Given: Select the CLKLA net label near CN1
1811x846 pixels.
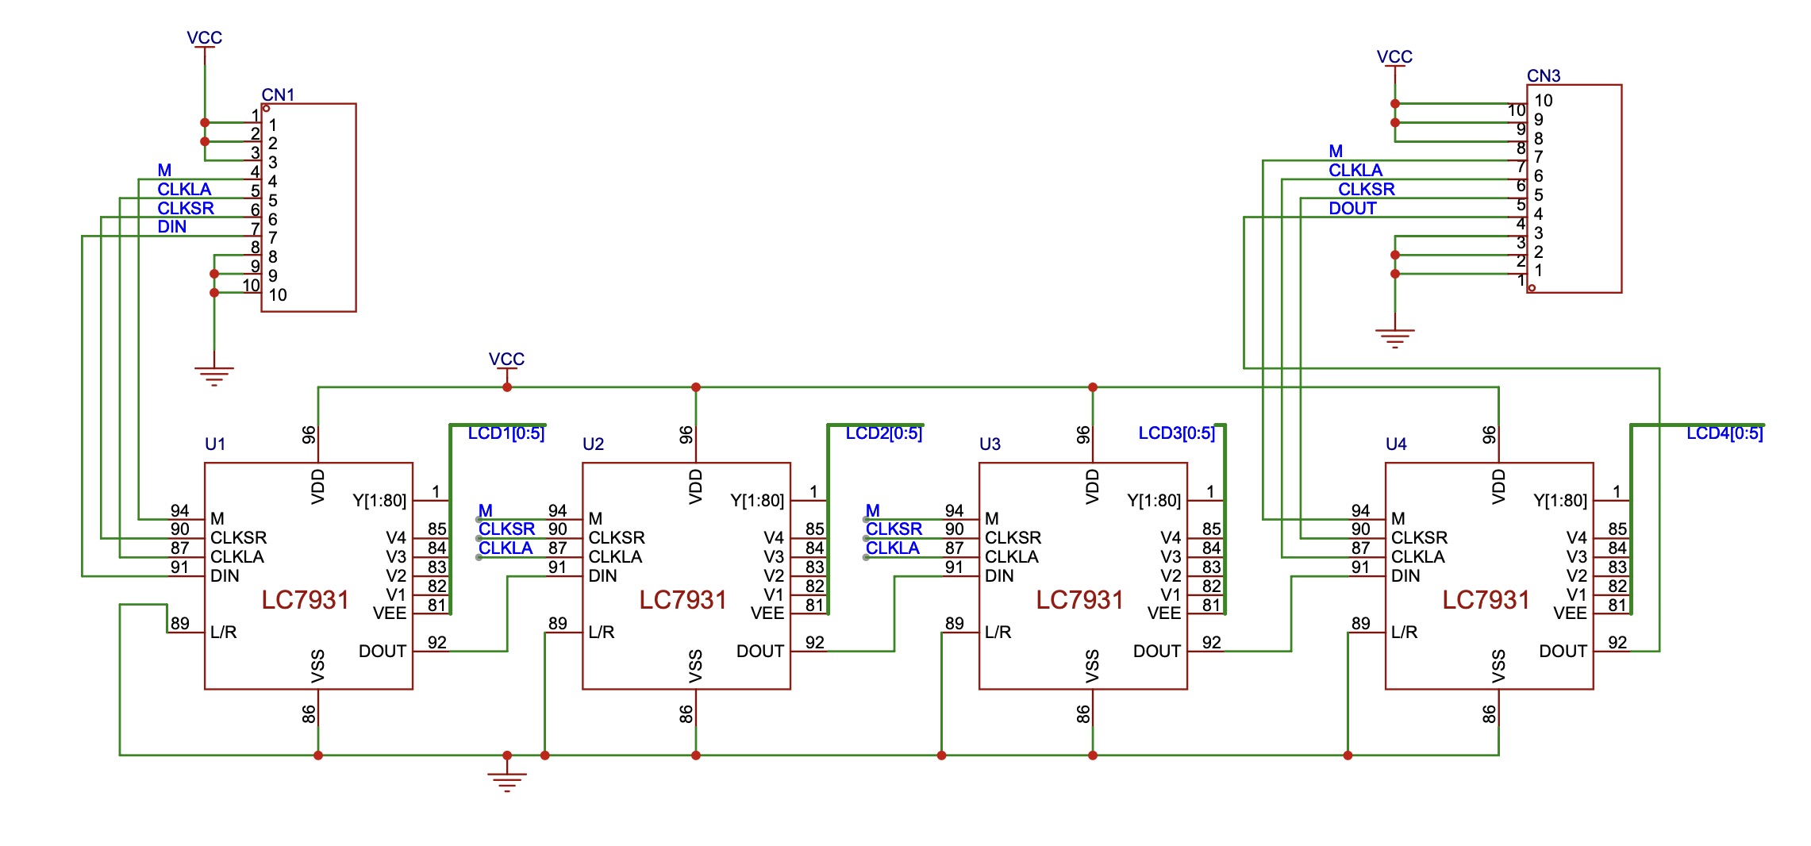Looking at the screenshot, I should (x=184, y=190).
